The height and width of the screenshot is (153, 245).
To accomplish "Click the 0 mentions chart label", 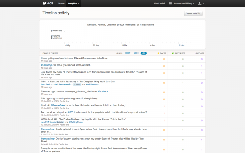I will [57, 31].
